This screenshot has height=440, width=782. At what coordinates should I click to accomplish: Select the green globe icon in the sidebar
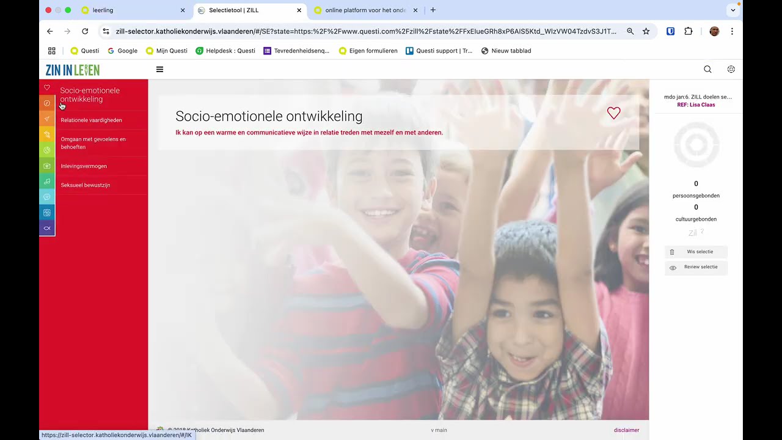(x=47, y=150)
